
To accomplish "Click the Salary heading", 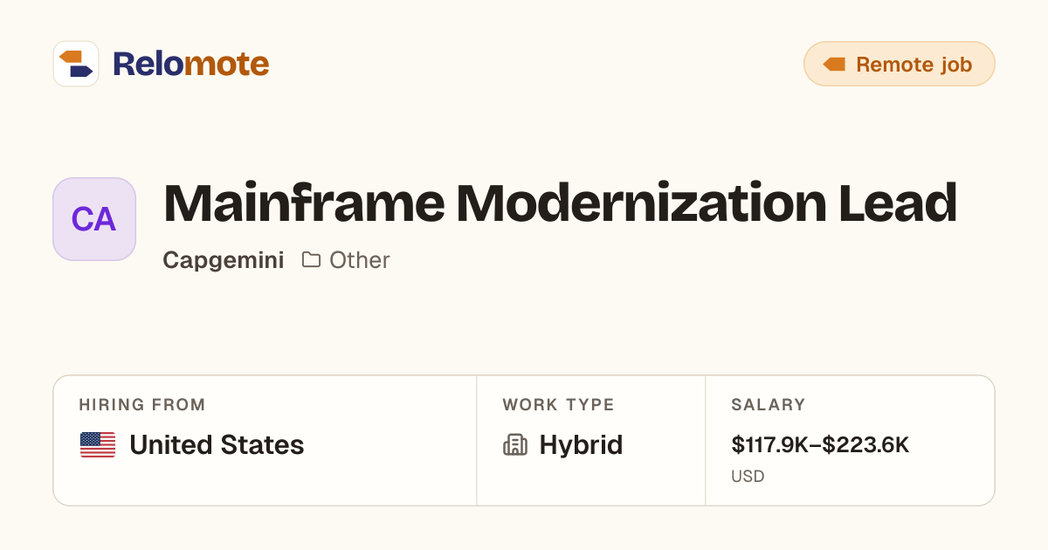I will pyautogui.click(x=769, y=405).
